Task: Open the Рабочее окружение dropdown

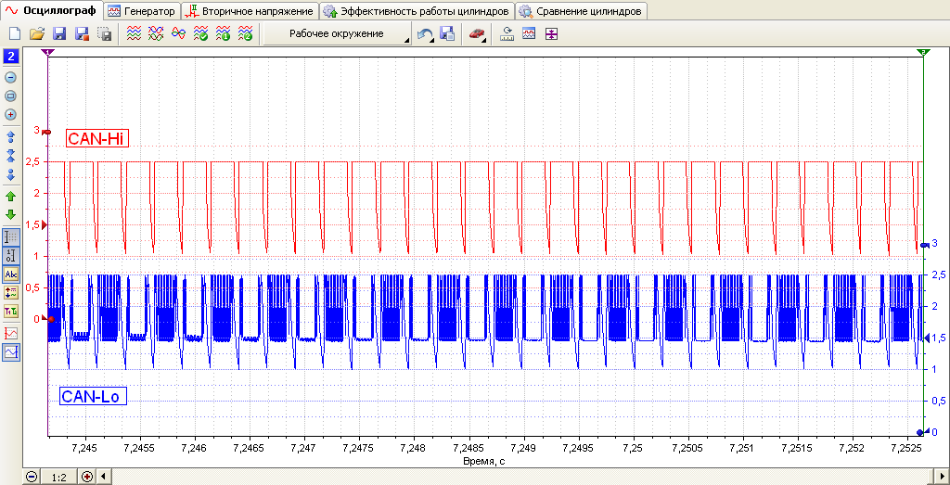Action: [x=337, y=34]
